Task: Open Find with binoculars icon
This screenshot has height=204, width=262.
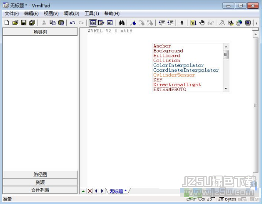Action: 122,22
